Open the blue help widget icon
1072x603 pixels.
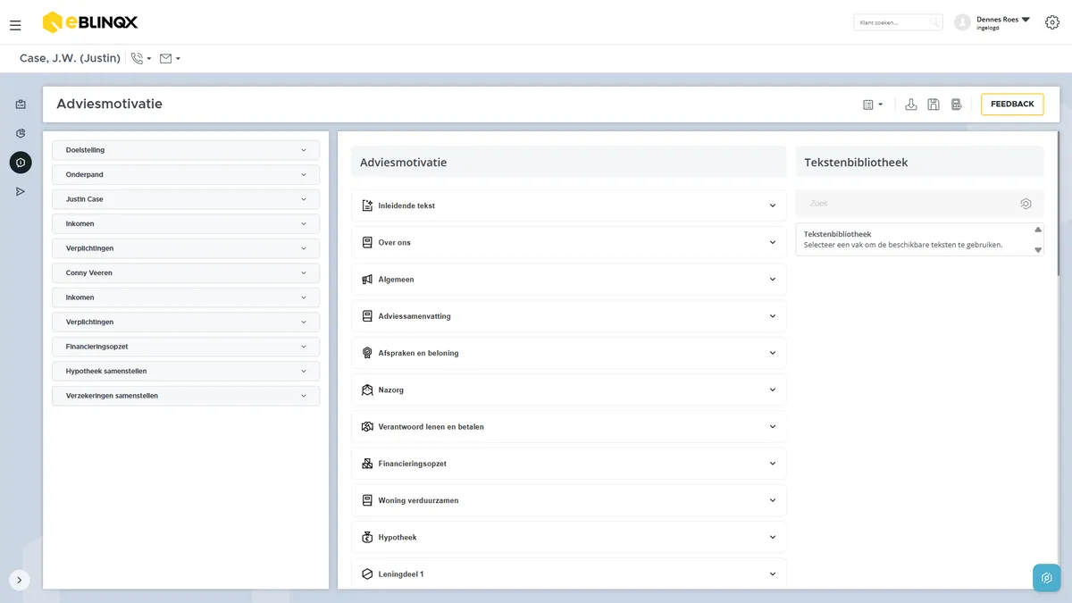pyautogui.click(x=1047, y=578)
